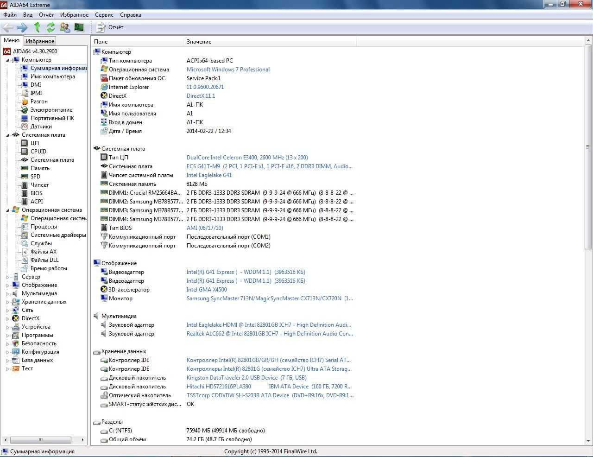
Task: Open the Вид menu
Action: click(x=28, y=15)
